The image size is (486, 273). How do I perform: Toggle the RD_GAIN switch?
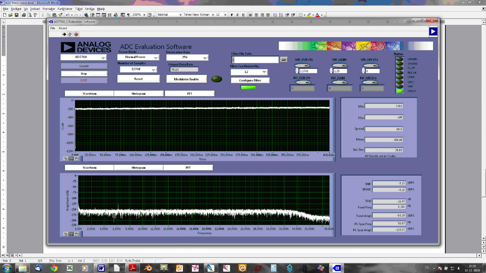click(340, 82)
